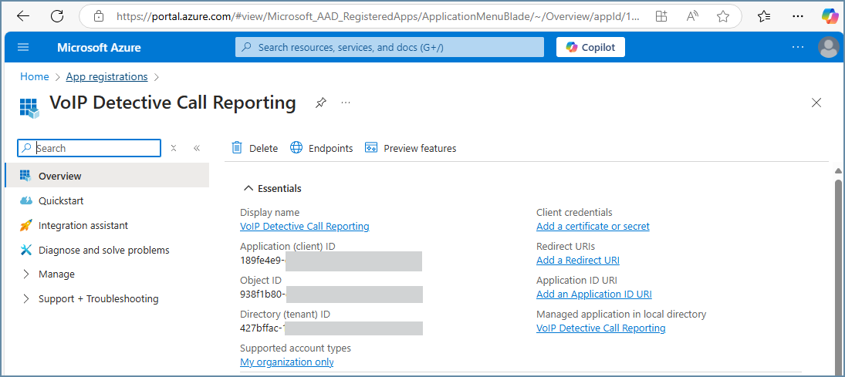Click Add a Redirect URI link
This screenshot has width=845, height=377.
point(578,260)
